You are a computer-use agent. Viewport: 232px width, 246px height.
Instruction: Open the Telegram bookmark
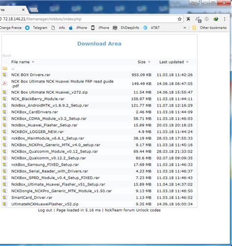tap(36, 28)
